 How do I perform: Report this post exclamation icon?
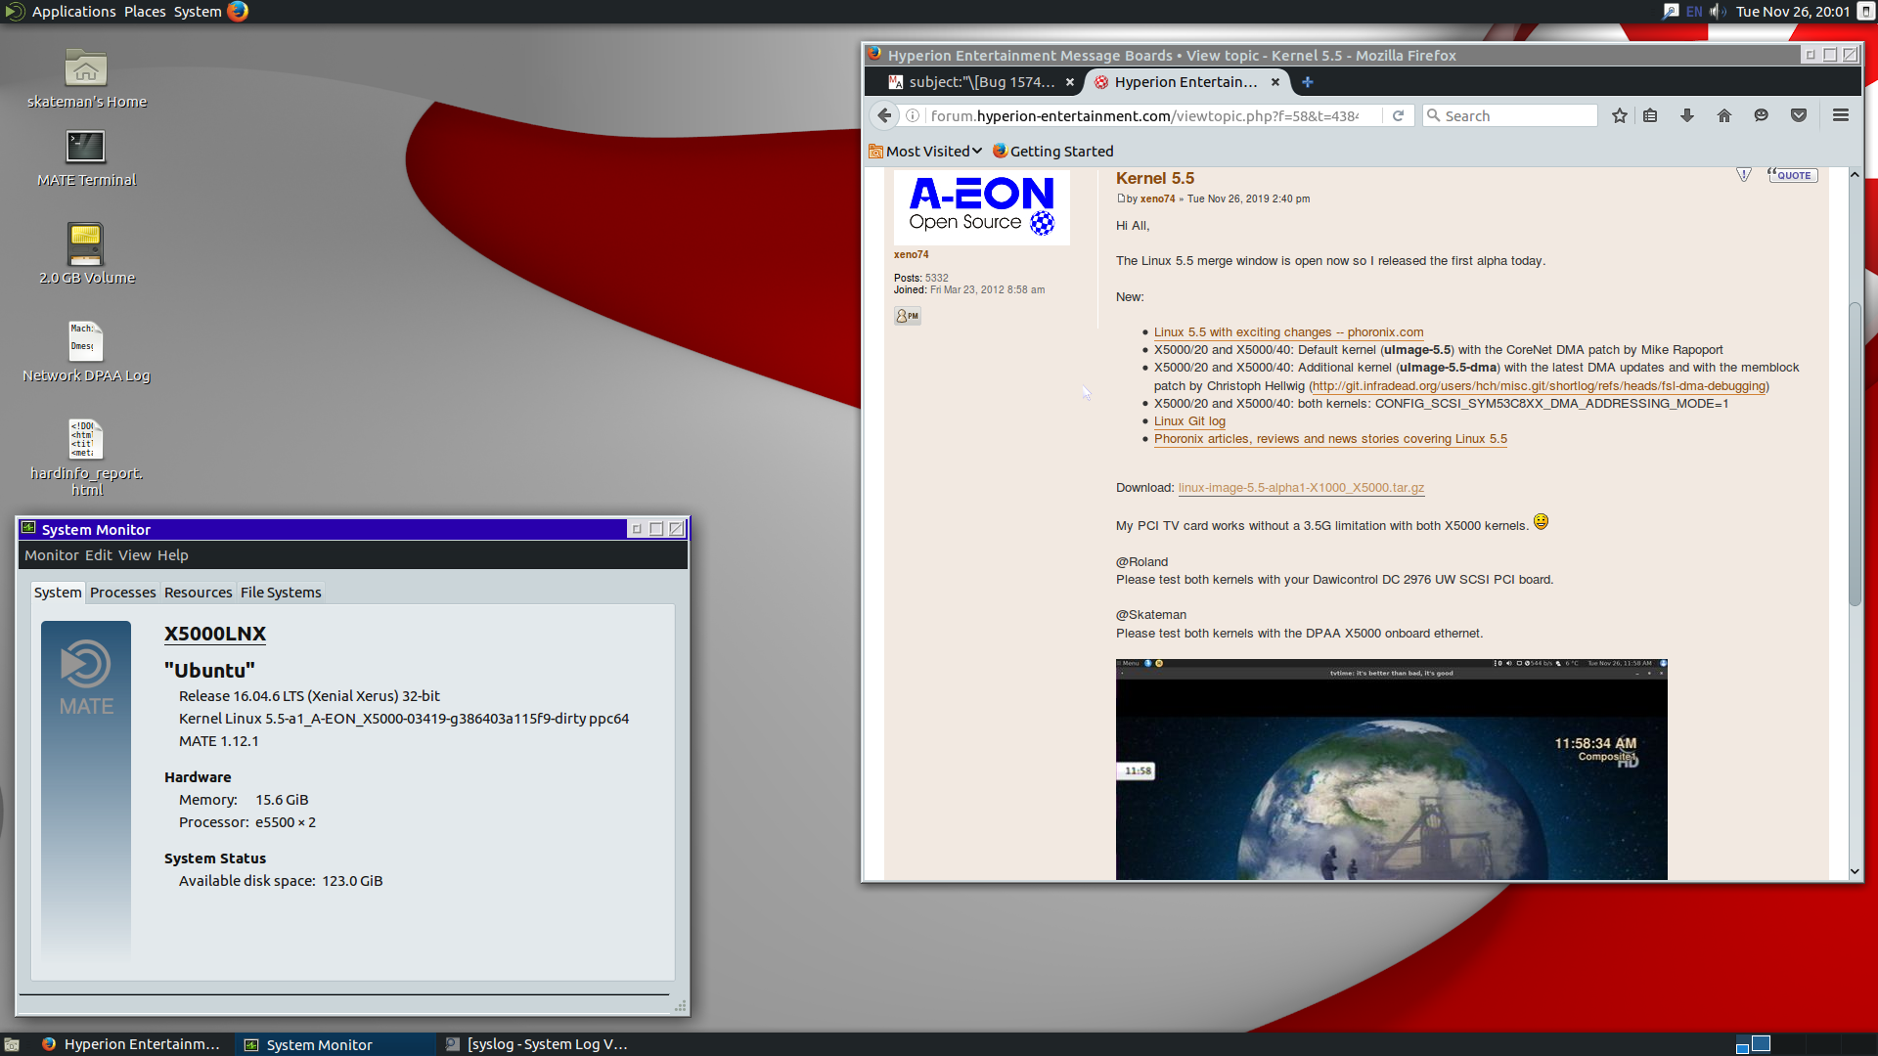coord(1744,174)
